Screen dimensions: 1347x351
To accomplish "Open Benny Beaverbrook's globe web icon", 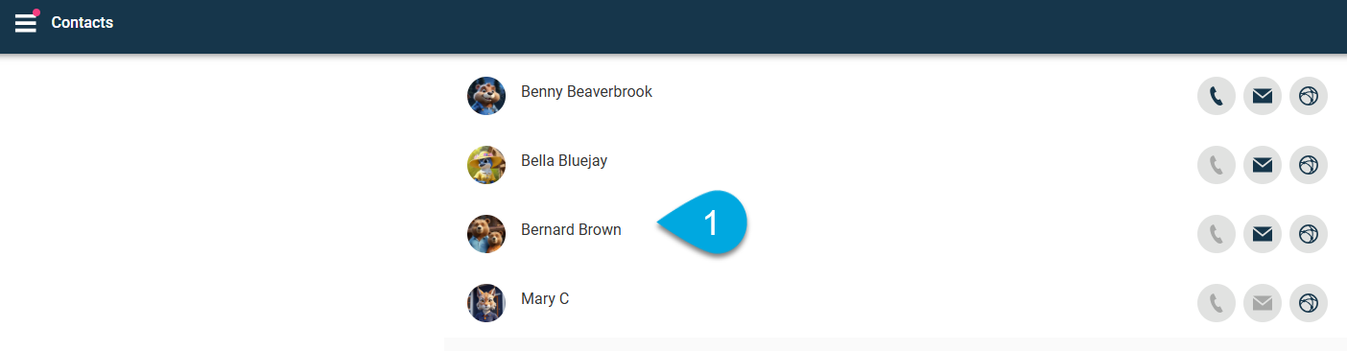I will [1309, 96].
